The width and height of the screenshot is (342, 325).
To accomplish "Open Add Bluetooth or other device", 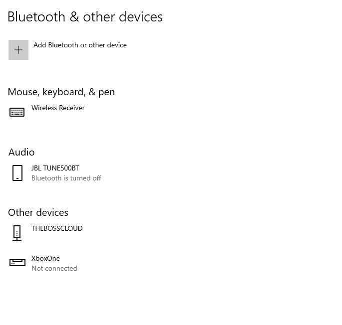I will point(80,45).
